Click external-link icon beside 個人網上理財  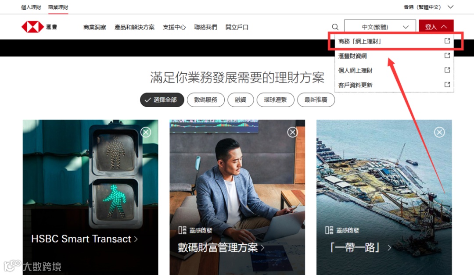447,70
